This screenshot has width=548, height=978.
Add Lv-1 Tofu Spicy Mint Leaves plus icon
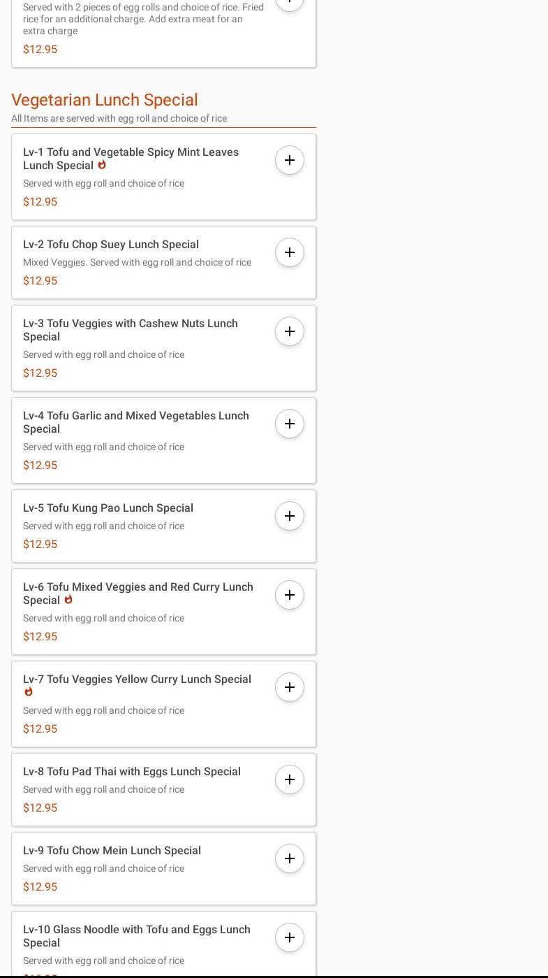290,160
